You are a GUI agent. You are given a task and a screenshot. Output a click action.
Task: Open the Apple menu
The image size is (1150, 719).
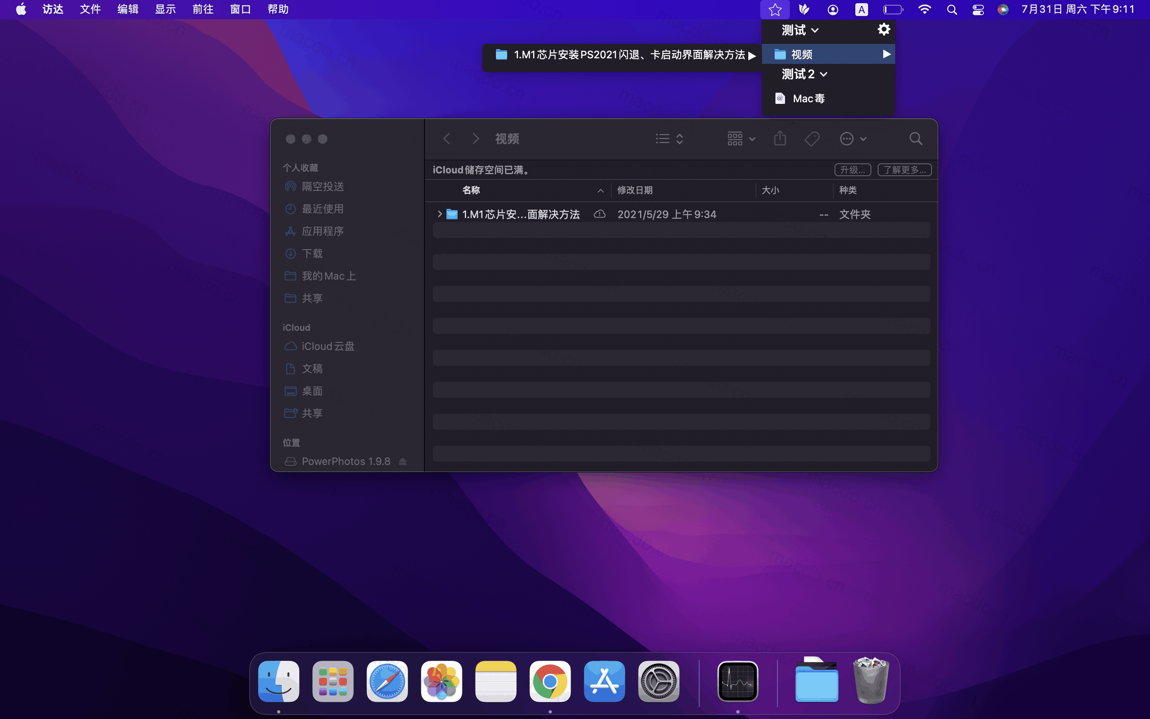point(21,10)
